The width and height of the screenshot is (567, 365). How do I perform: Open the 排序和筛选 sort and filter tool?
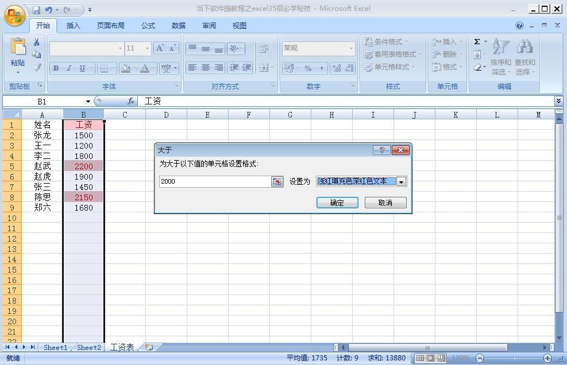pyautogui.click(x=500, y=57)
